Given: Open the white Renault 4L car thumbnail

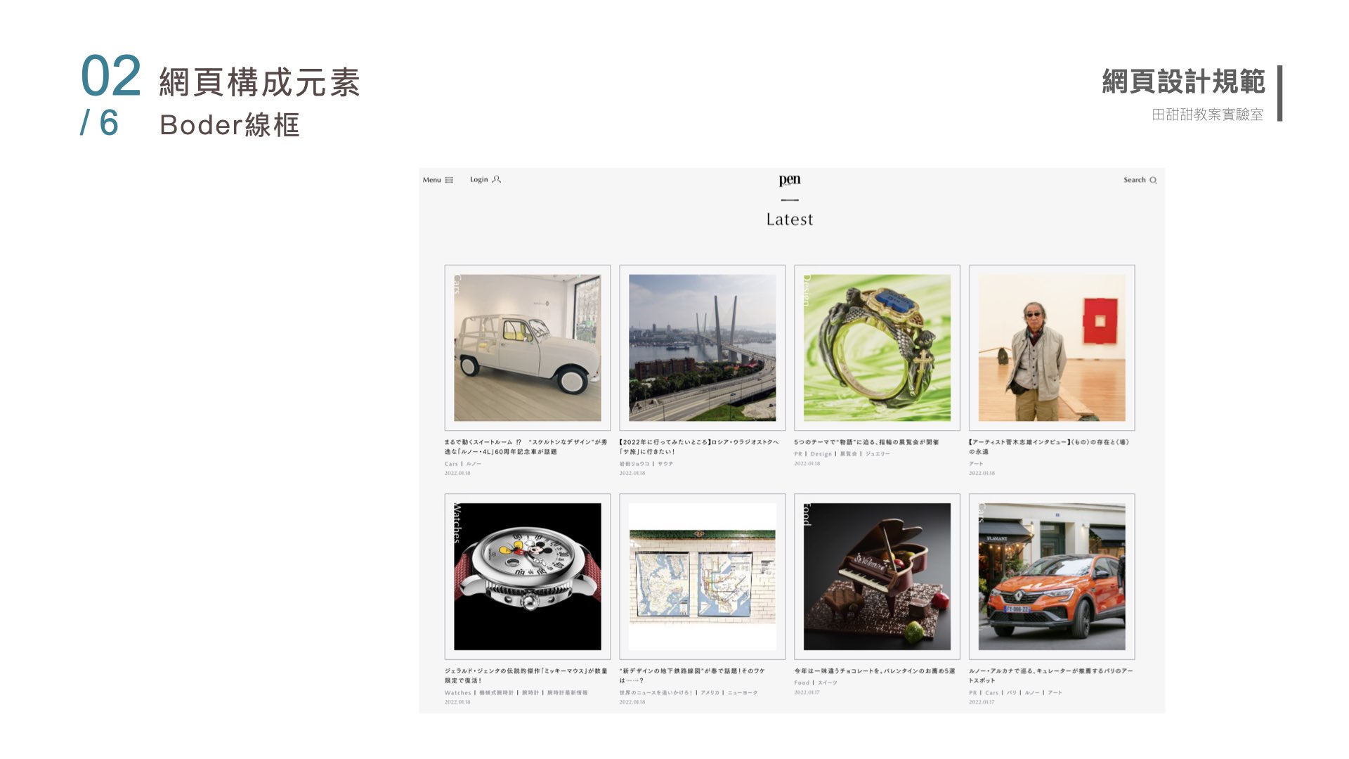Looking at the screenshot, I should 528,348.
